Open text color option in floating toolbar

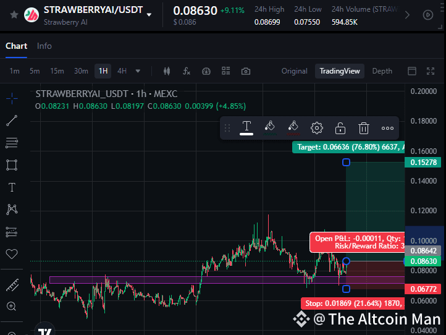(x=246, y=128)
